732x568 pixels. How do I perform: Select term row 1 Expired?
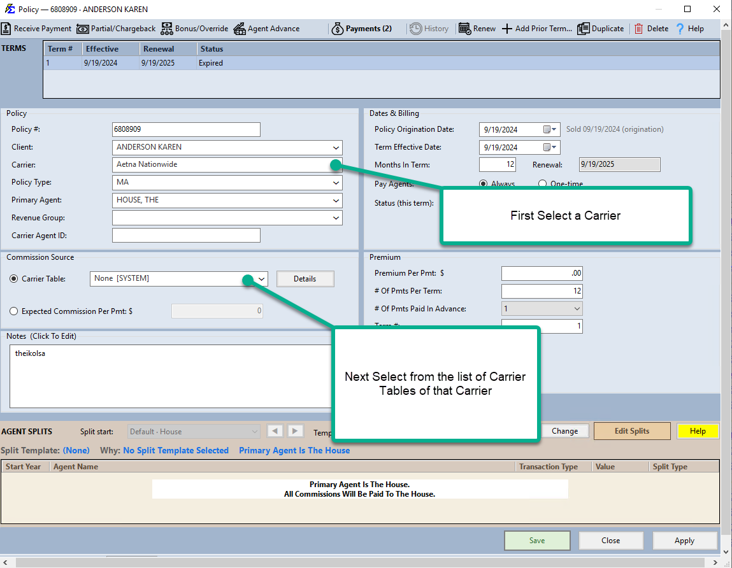(382, 63)
